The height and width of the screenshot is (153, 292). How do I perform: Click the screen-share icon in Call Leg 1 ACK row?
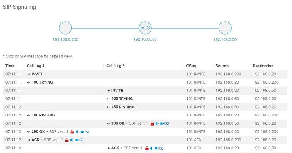pos(81,140)
